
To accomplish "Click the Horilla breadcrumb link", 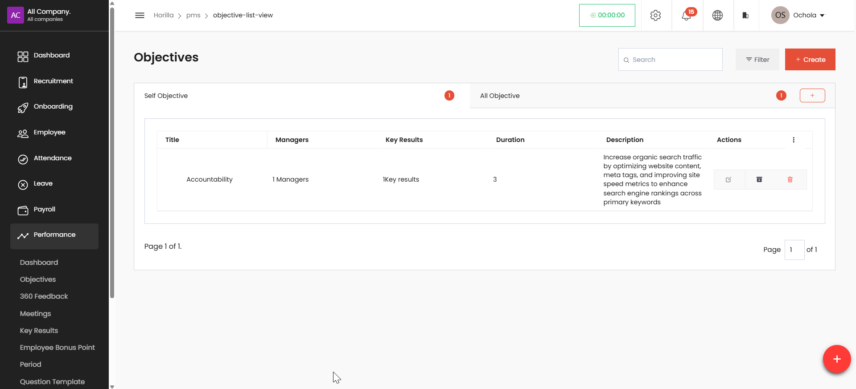I will pos(164,15).
